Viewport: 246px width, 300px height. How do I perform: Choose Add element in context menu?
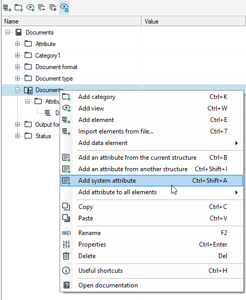tap(151, 120)
